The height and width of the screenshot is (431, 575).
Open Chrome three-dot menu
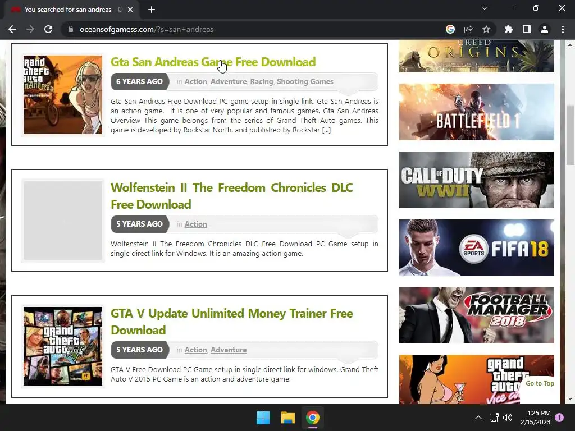[563, 29]
